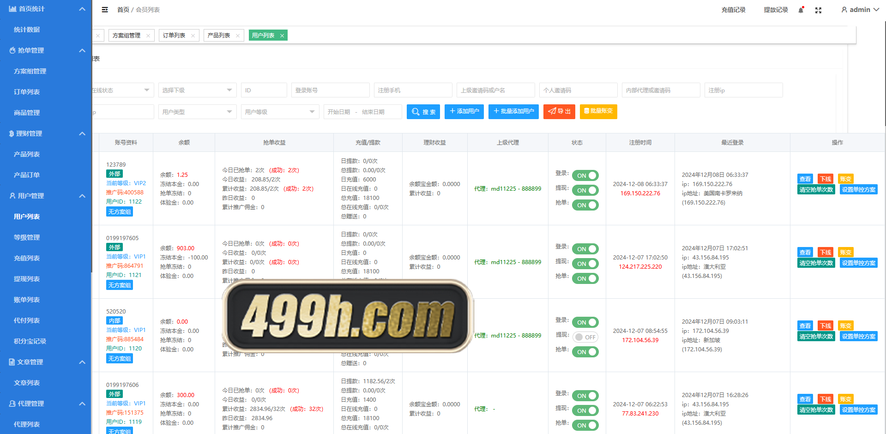Image resolution: width=886 pixels, height=434 pixels.
Task: Close the 订单列表 tab
Action: point(193,36)
